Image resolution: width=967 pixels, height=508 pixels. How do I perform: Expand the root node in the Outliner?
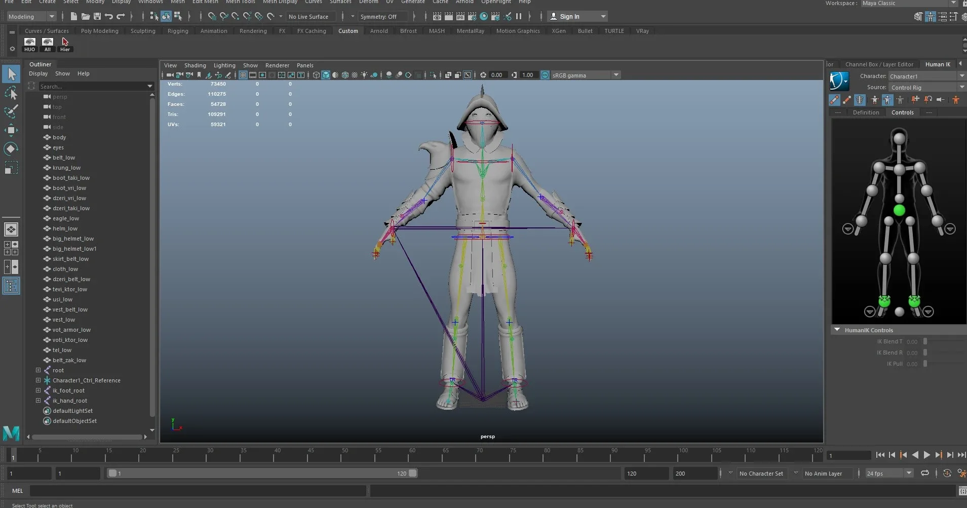(38, 370)
